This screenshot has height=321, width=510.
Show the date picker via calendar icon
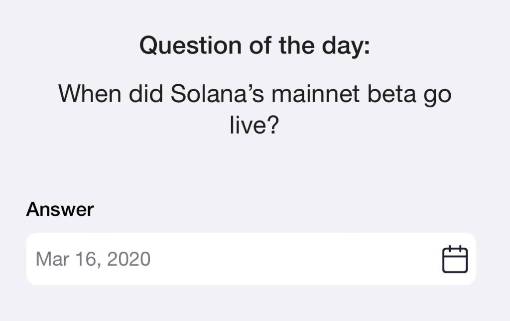[x=455, y=259]
